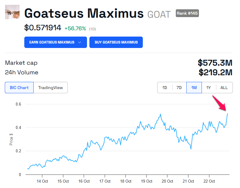Click the red arrow annotation on chart

(220, 103)
